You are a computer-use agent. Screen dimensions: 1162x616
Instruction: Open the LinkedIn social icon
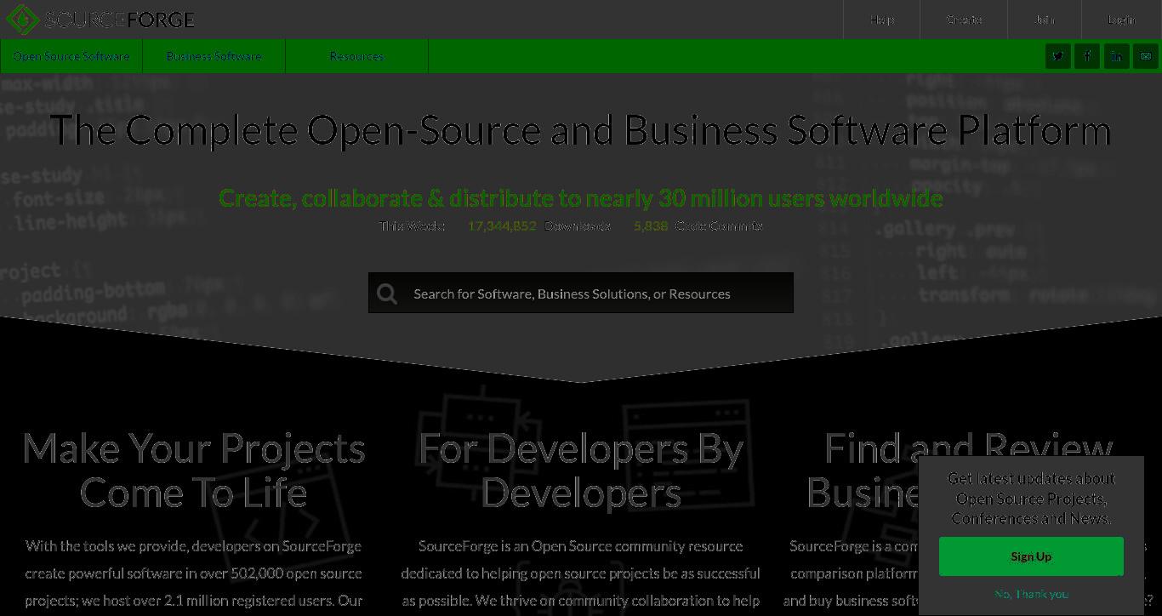[x=1116, y=56]
